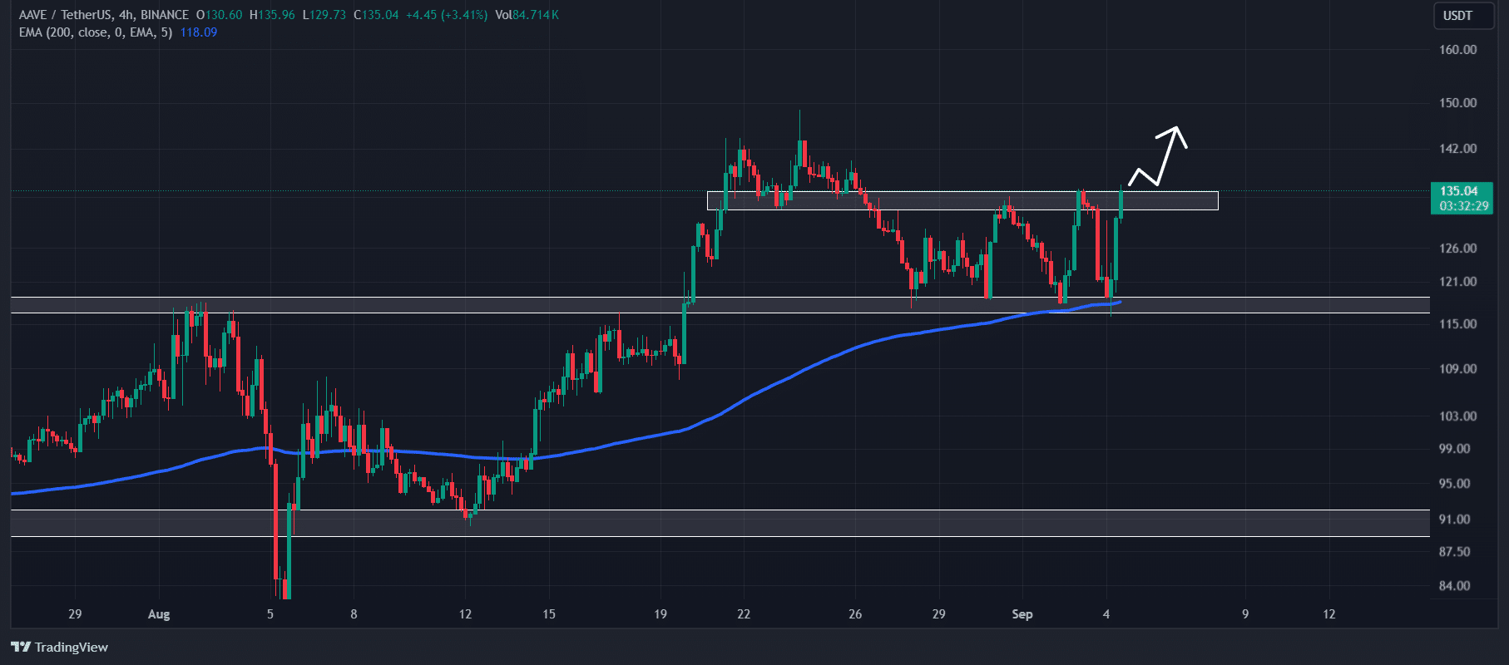Viewport: 1509px width, 665px height.
Task: Click date 5 on the time axis
Action: tap(270, 614)
